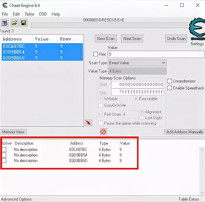This screenshot has height=202, width=205.
Task: Select the Last Digits radio button
Action: (142, 118)
